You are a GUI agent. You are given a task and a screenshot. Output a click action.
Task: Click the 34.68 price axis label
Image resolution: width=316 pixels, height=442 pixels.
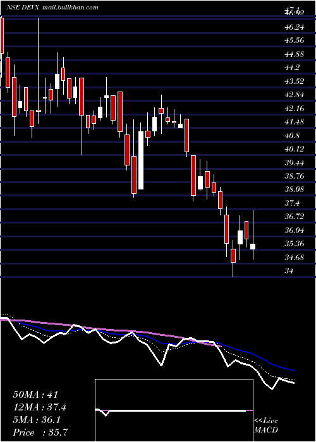tap(293, 258)
